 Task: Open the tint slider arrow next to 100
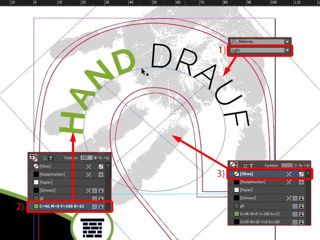(95, 158)
